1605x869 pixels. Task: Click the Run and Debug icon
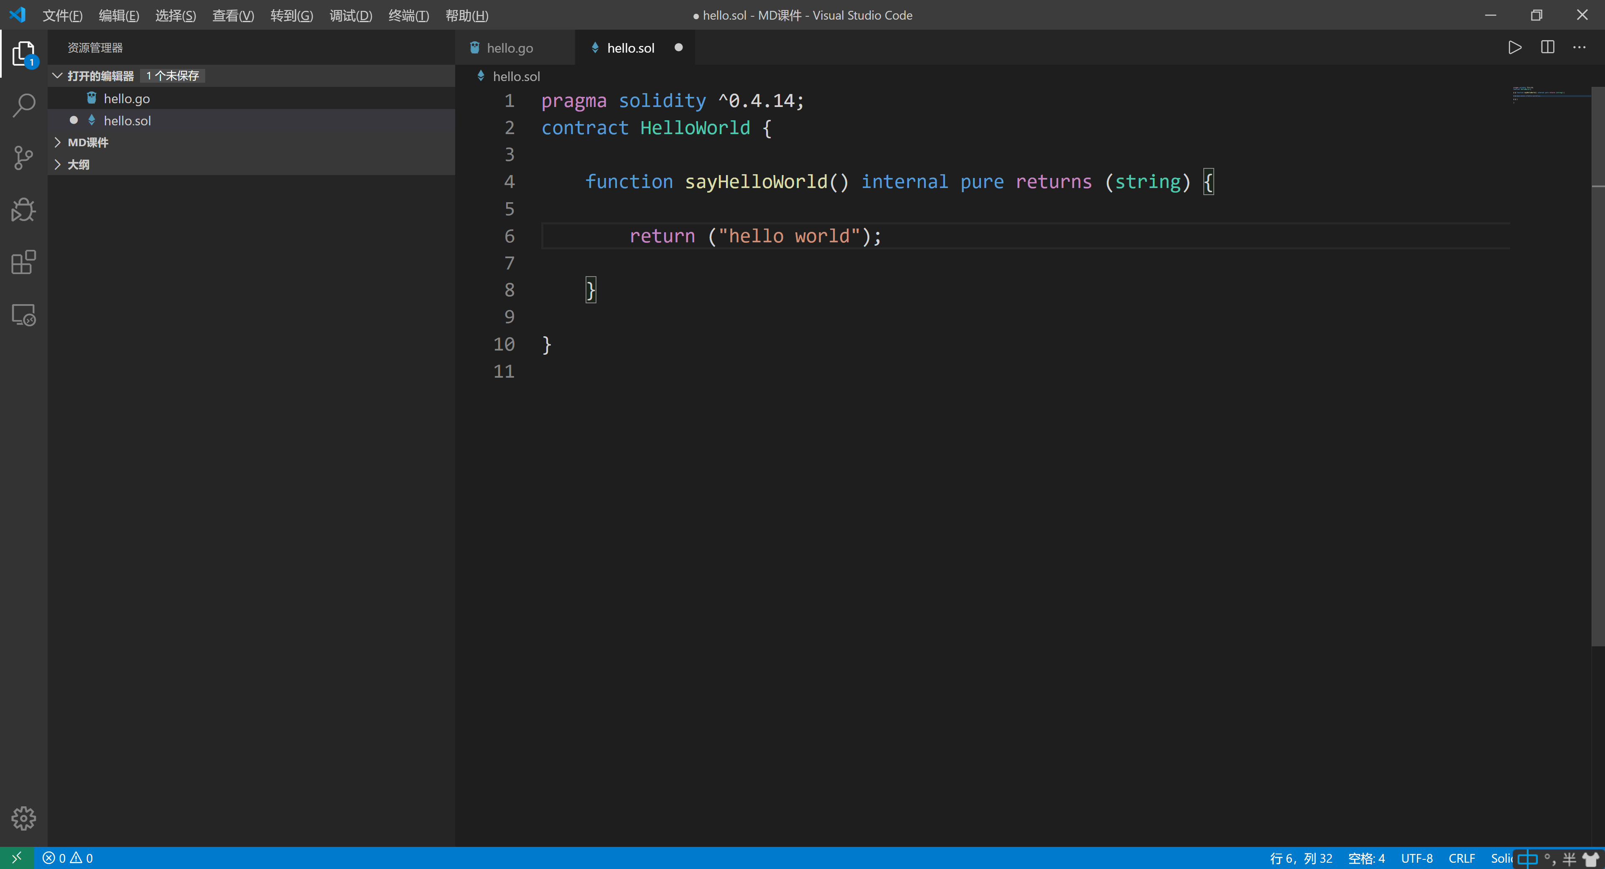(x=23, y=210)
